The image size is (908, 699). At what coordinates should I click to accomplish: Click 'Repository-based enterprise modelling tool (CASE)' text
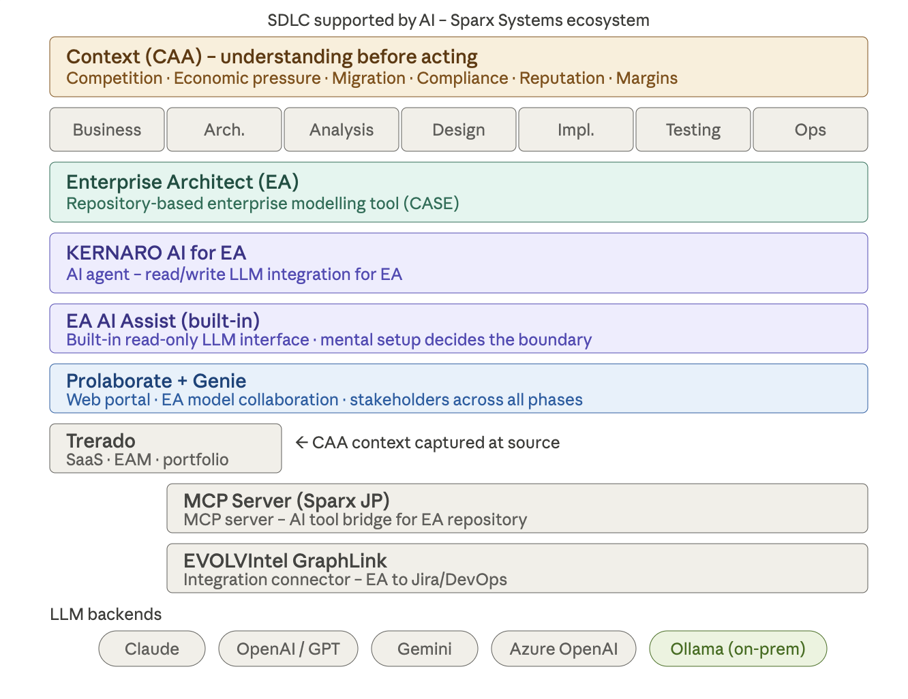click(262, 204)
